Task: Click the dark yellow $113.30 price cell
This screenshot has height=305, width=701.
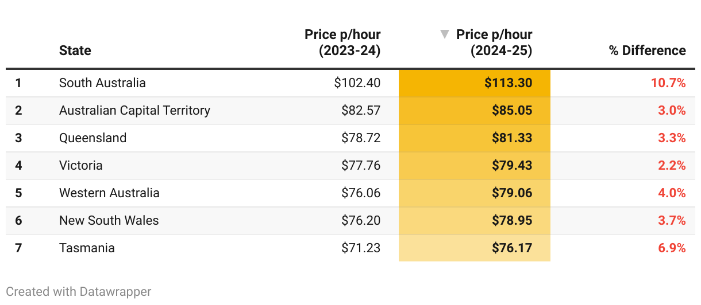Action: [508, 83]
